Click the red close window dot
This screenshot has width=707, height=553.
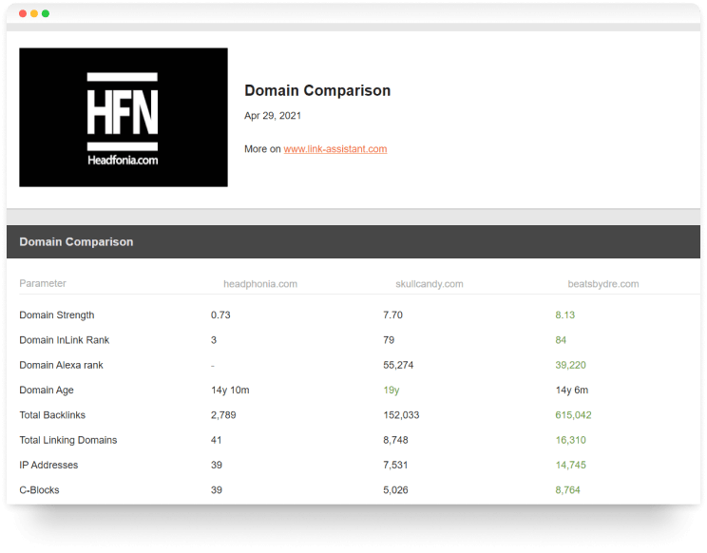tap(23, 14)
